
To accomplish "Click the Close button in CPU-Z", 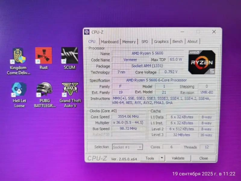I will 204,158.
